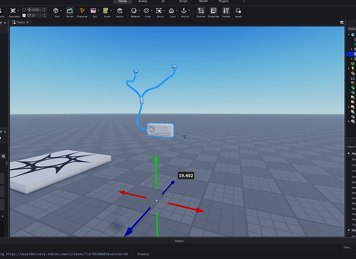The image size is (356, 259).
Task: Open the Anchor dropdown arrow
Action: click(189, 10)
